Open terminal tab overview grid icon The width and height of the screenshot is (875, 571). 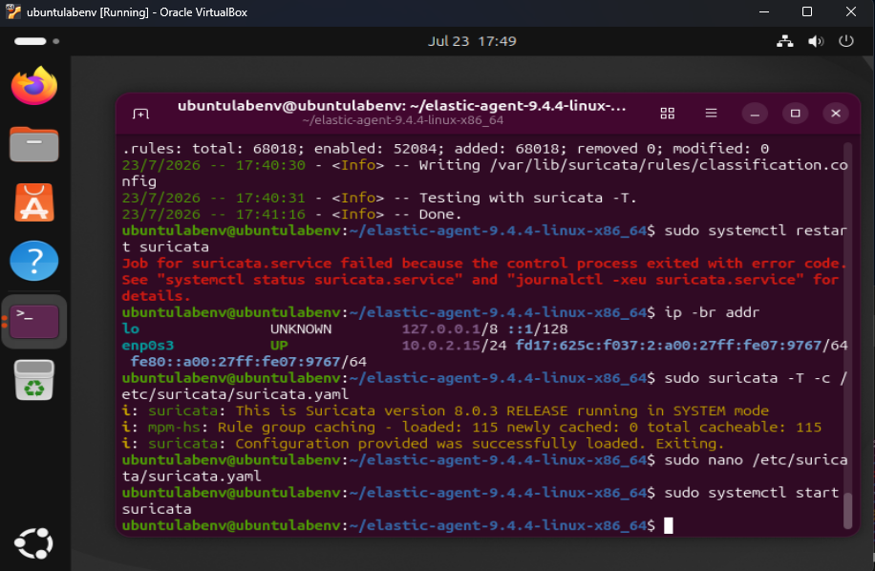[668, 114]
